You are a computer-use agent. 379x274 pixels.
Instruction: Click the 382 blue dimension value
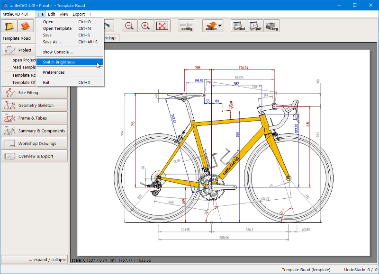(x=236, y=84)
